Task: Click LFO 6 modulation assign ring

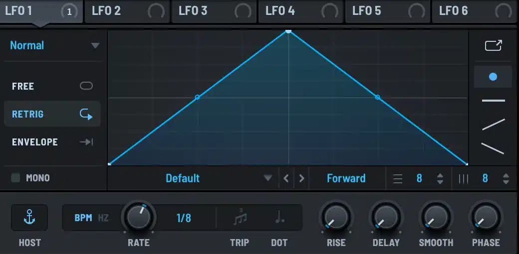Action: 504,12
